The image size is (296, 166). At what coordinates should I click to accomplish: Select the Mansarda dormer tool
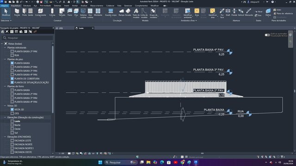pos(249,12)
